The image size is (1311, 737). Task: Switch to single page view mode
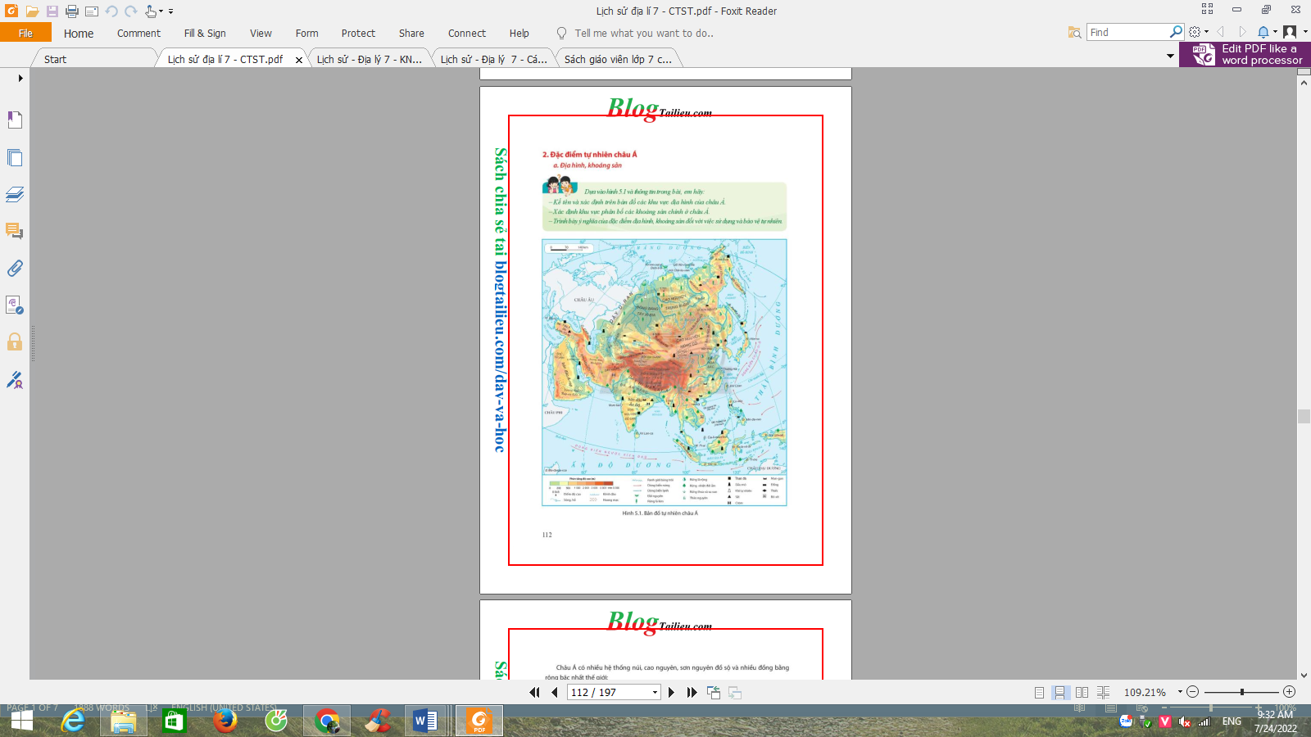[1039, 693]
